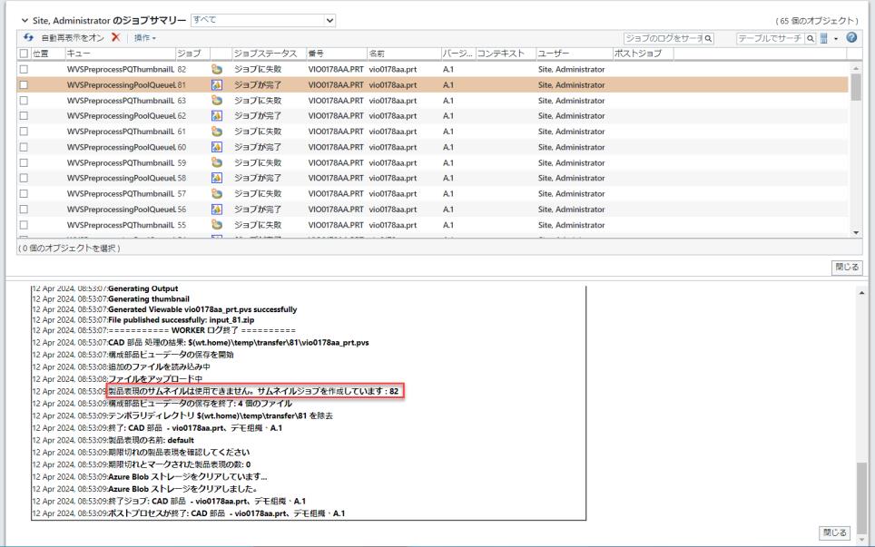Click job number 57 cell

[182, 193]
